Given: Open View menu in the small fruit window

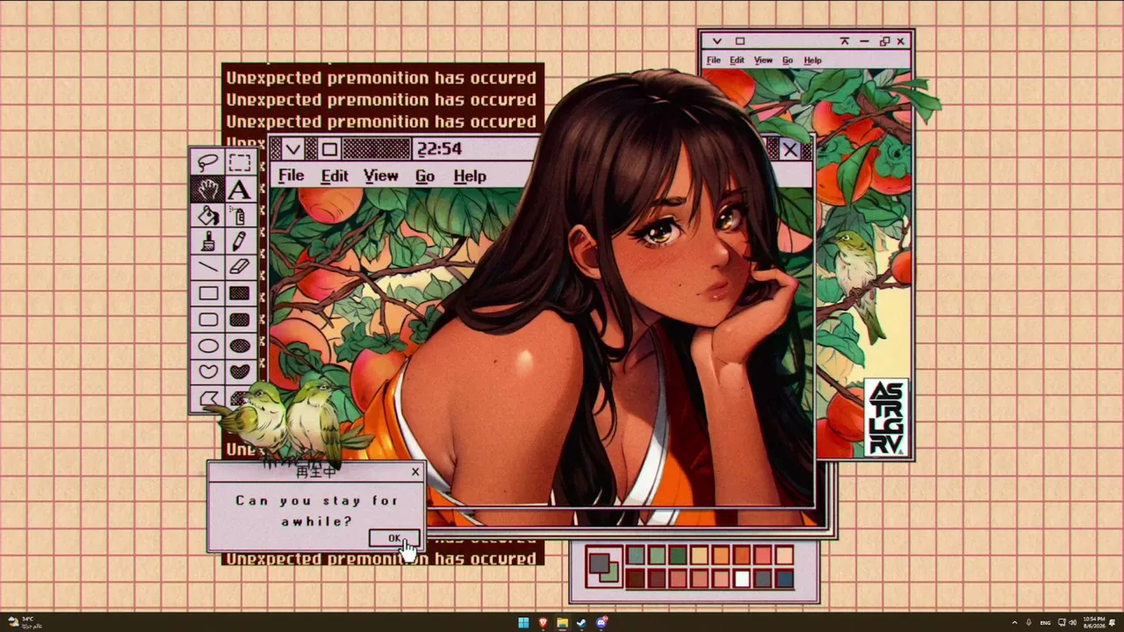Looking at the screenshot, I should point(763,61).
